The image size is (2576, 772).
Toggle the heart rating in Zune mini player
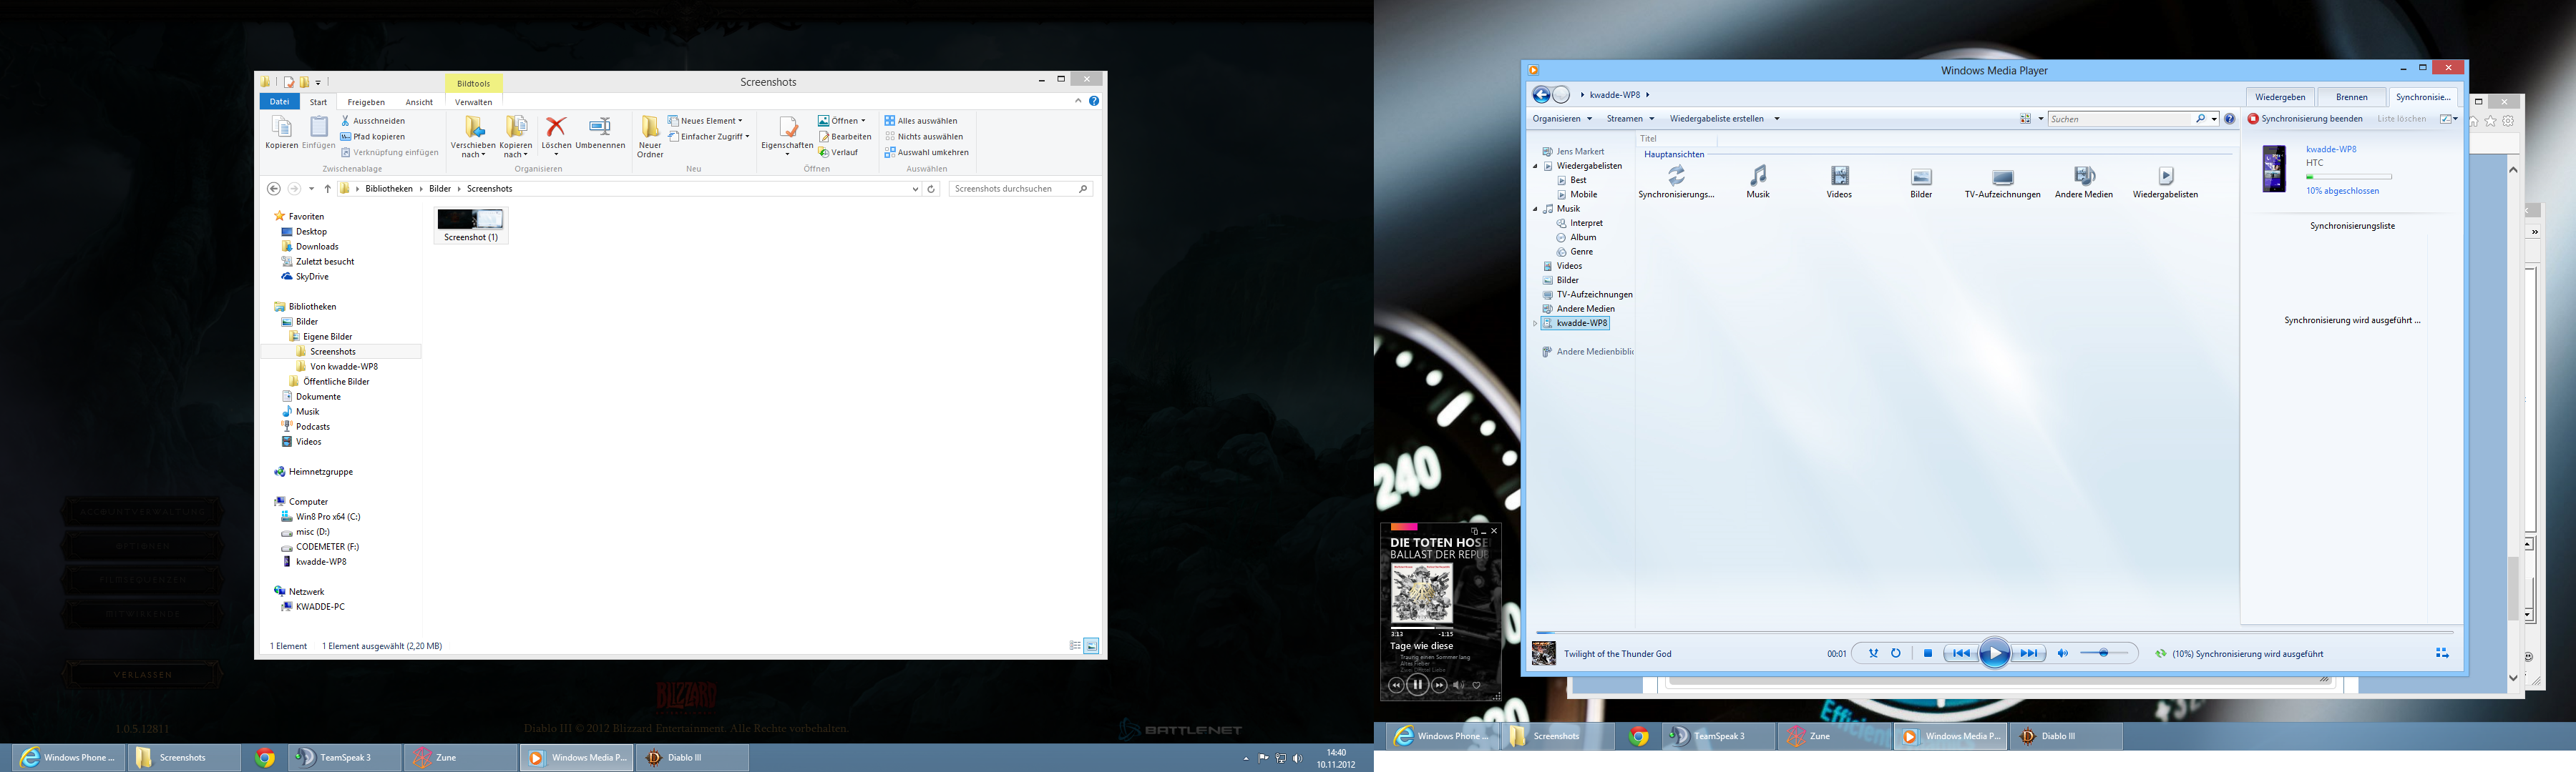[x=1476, y=685]
